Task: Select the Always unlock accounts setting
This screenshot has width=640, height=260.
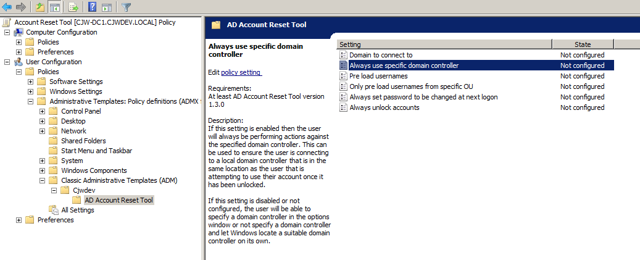Action: pos(384,107)
